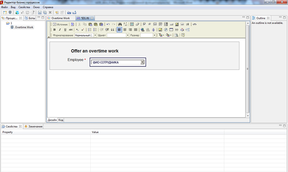Click the document preview magnifier icon

click(176, 35)
